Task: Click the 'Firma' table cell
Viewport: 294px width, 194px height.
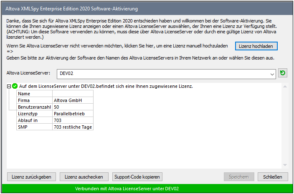Action: pyautogui.click(x=35, y=100)
